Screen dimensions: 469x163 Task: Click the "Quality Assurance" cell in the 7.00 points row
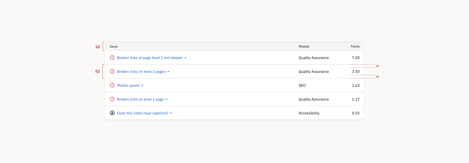click(314, 58)
